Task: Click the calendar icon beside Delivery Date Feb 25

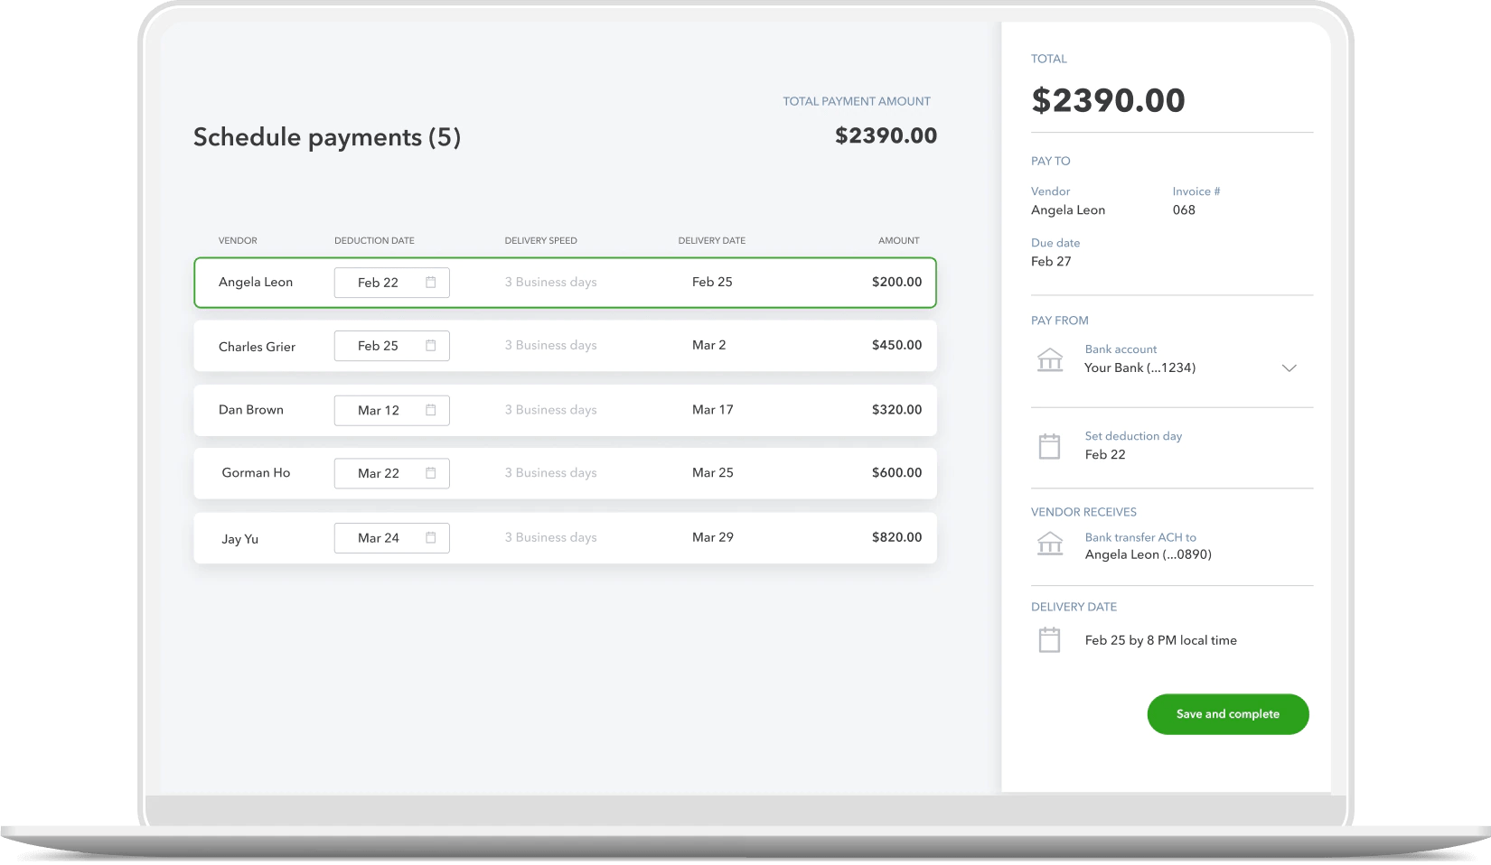Action: [x=1050, y=639]
